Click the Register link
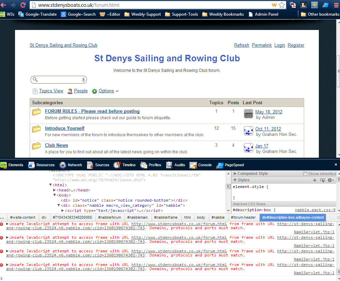 click(x=296, y=45)
